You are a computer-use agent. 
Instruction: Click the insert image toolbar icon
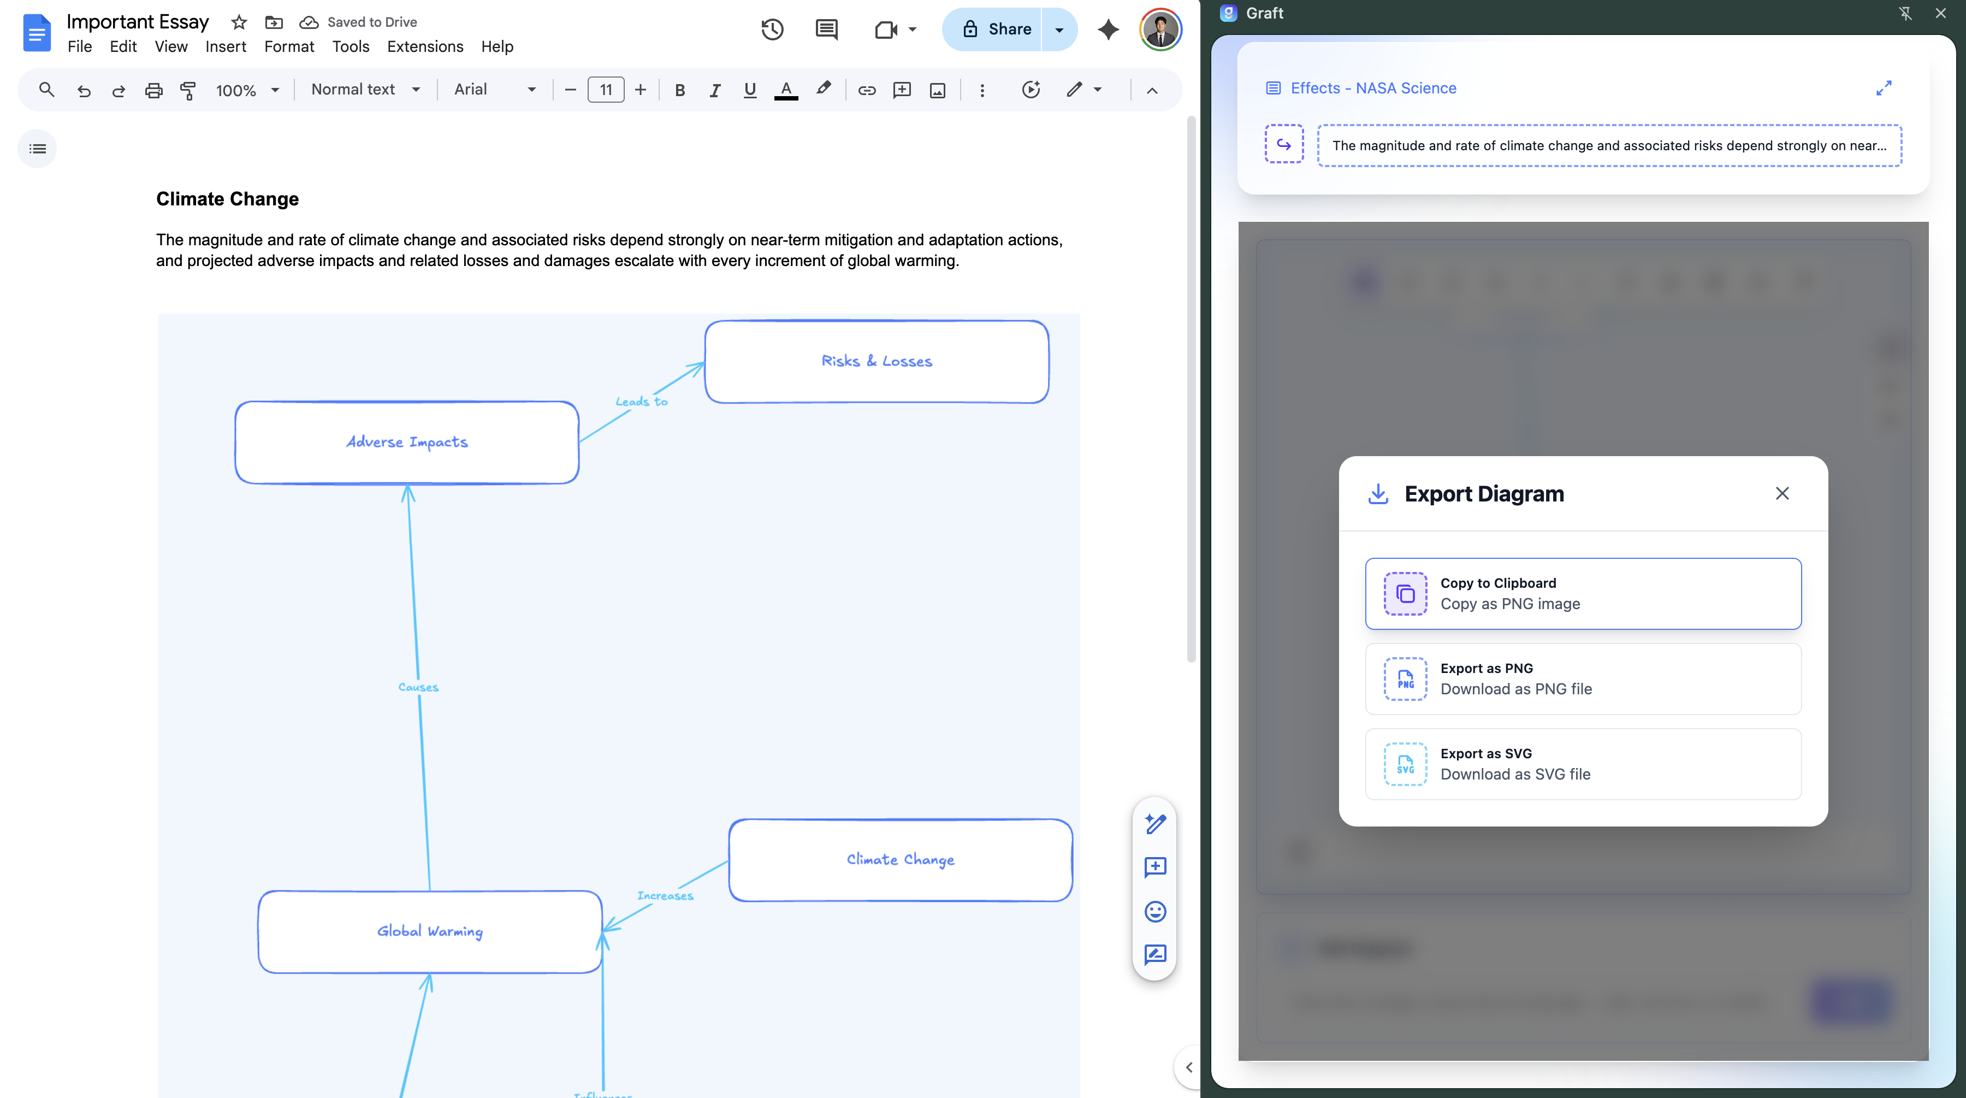937,90
